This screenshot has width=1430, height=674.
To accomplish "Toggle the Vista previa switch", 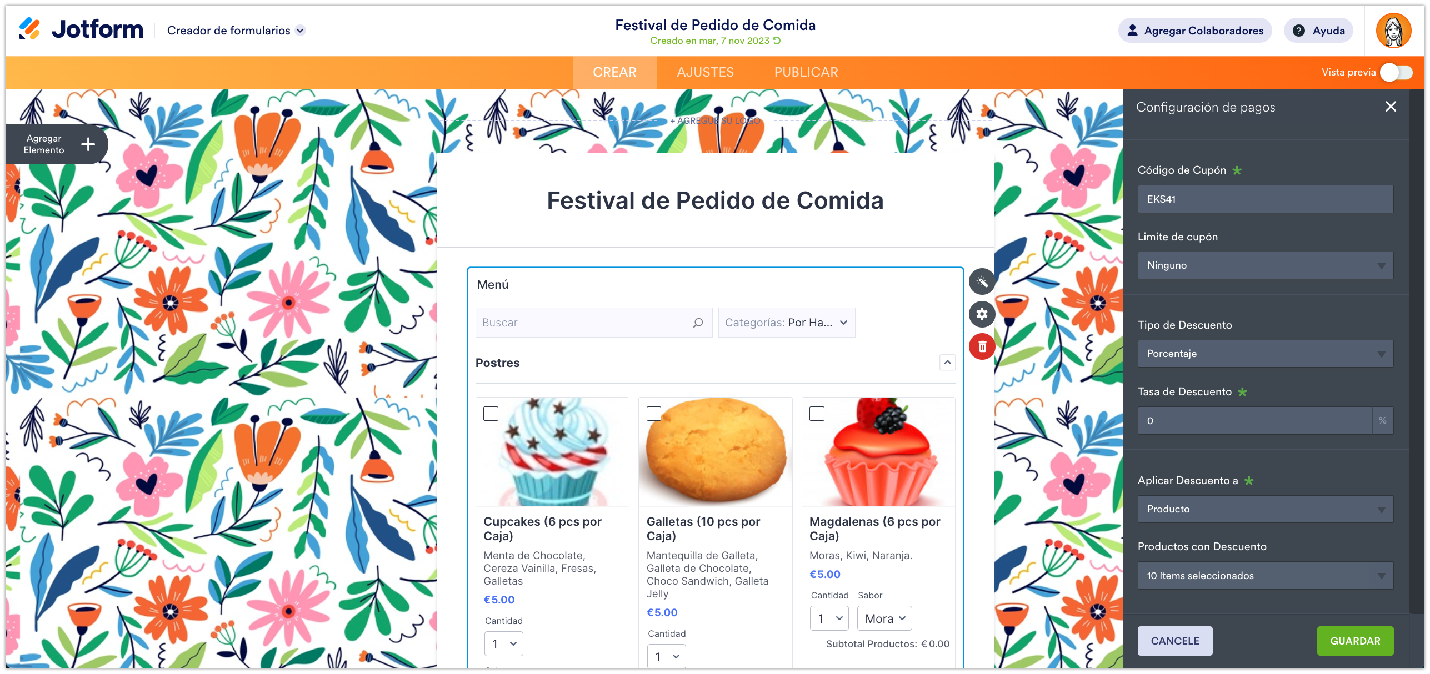I will 1396,72.
